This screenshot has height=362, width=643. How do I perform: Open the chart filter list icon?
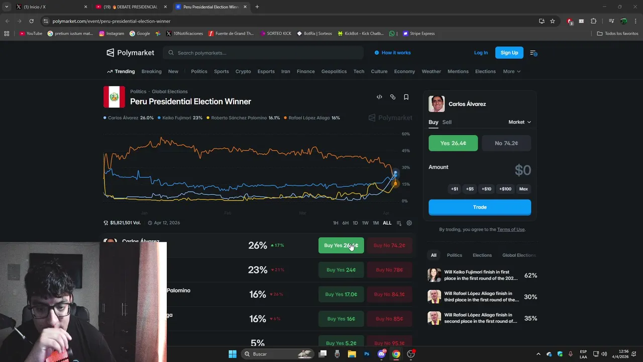(399, 223)
